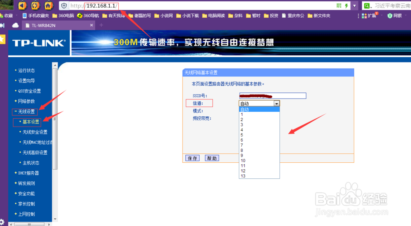Image resolution: width=411 pixels, height=226 pixels.
Task: Open 运行状态 in router menu
Action: pyautogui.click(x=26, y=71)
